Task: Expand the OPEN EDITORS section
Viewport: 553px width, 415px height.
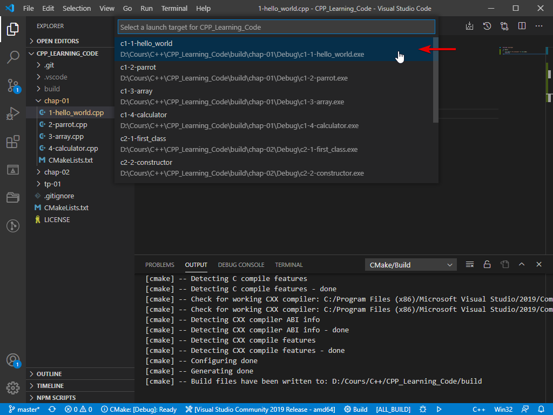Action: tap(80, 41)
